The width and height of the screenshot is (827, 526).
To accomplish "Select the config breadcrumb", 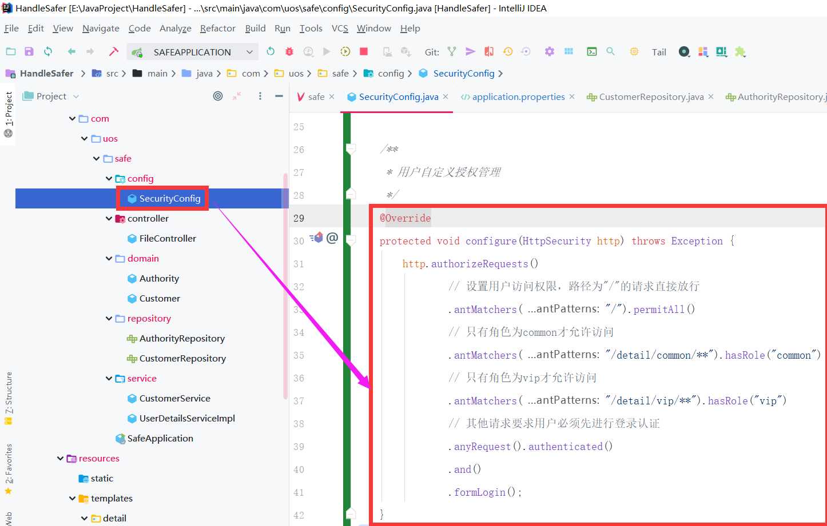I will tap(384, 73).
